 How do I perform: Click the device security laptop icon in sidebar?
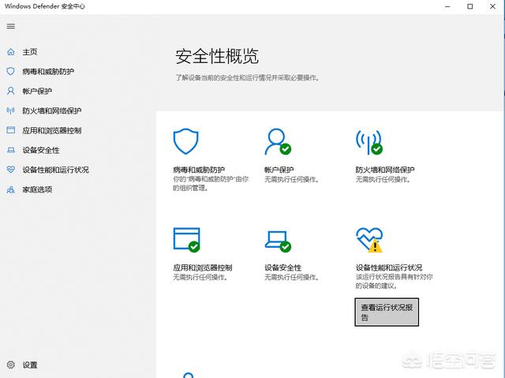point(10,150)
